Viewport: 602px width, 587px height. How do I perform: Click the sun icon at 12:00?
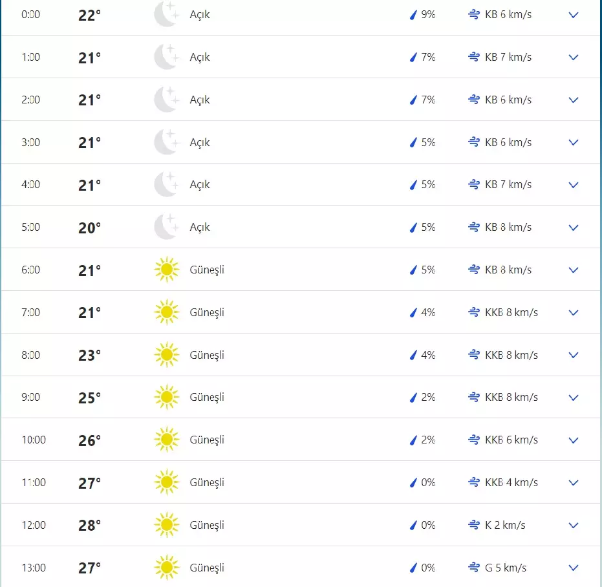coord(166,525)
